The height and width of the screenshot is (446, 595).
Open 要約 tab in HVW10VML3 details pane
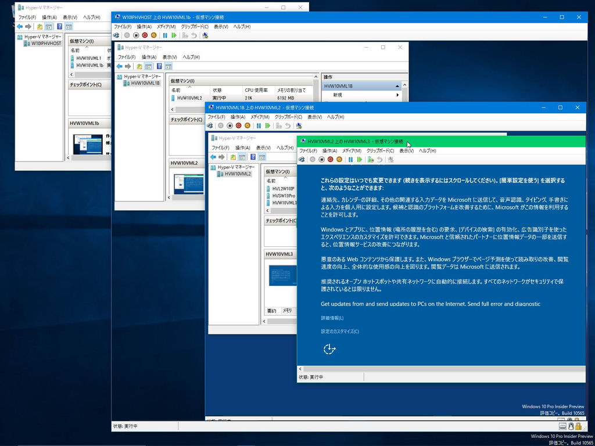coord(272,311)
